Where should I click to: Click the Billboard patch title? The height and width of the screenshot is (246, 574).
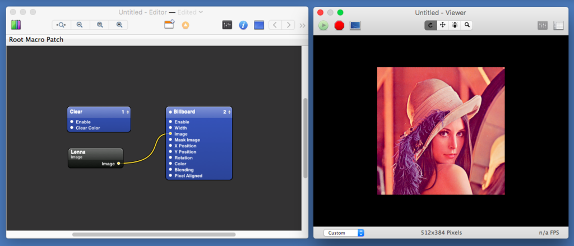click(x=184, y=112)
